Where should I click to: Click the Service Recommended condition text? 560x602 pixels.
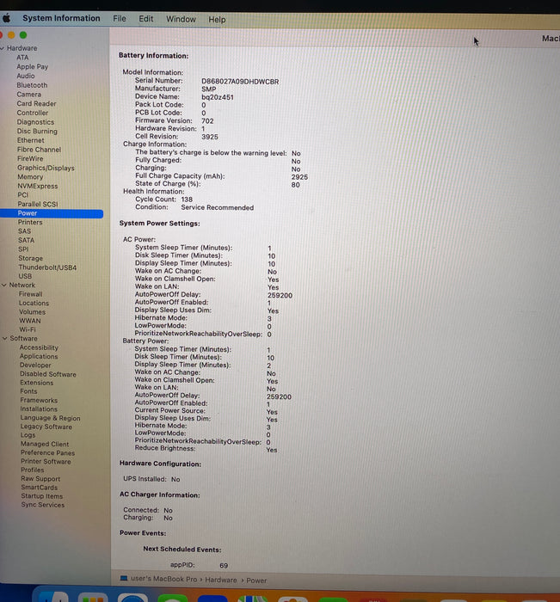[x=218, y=207]
